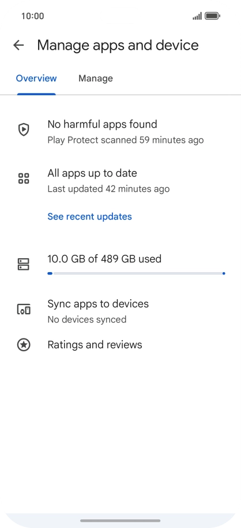Click the sync devices icon
The height and width of the screenshot is (528, 241).
pyautogui.click(x=24, y=309)
